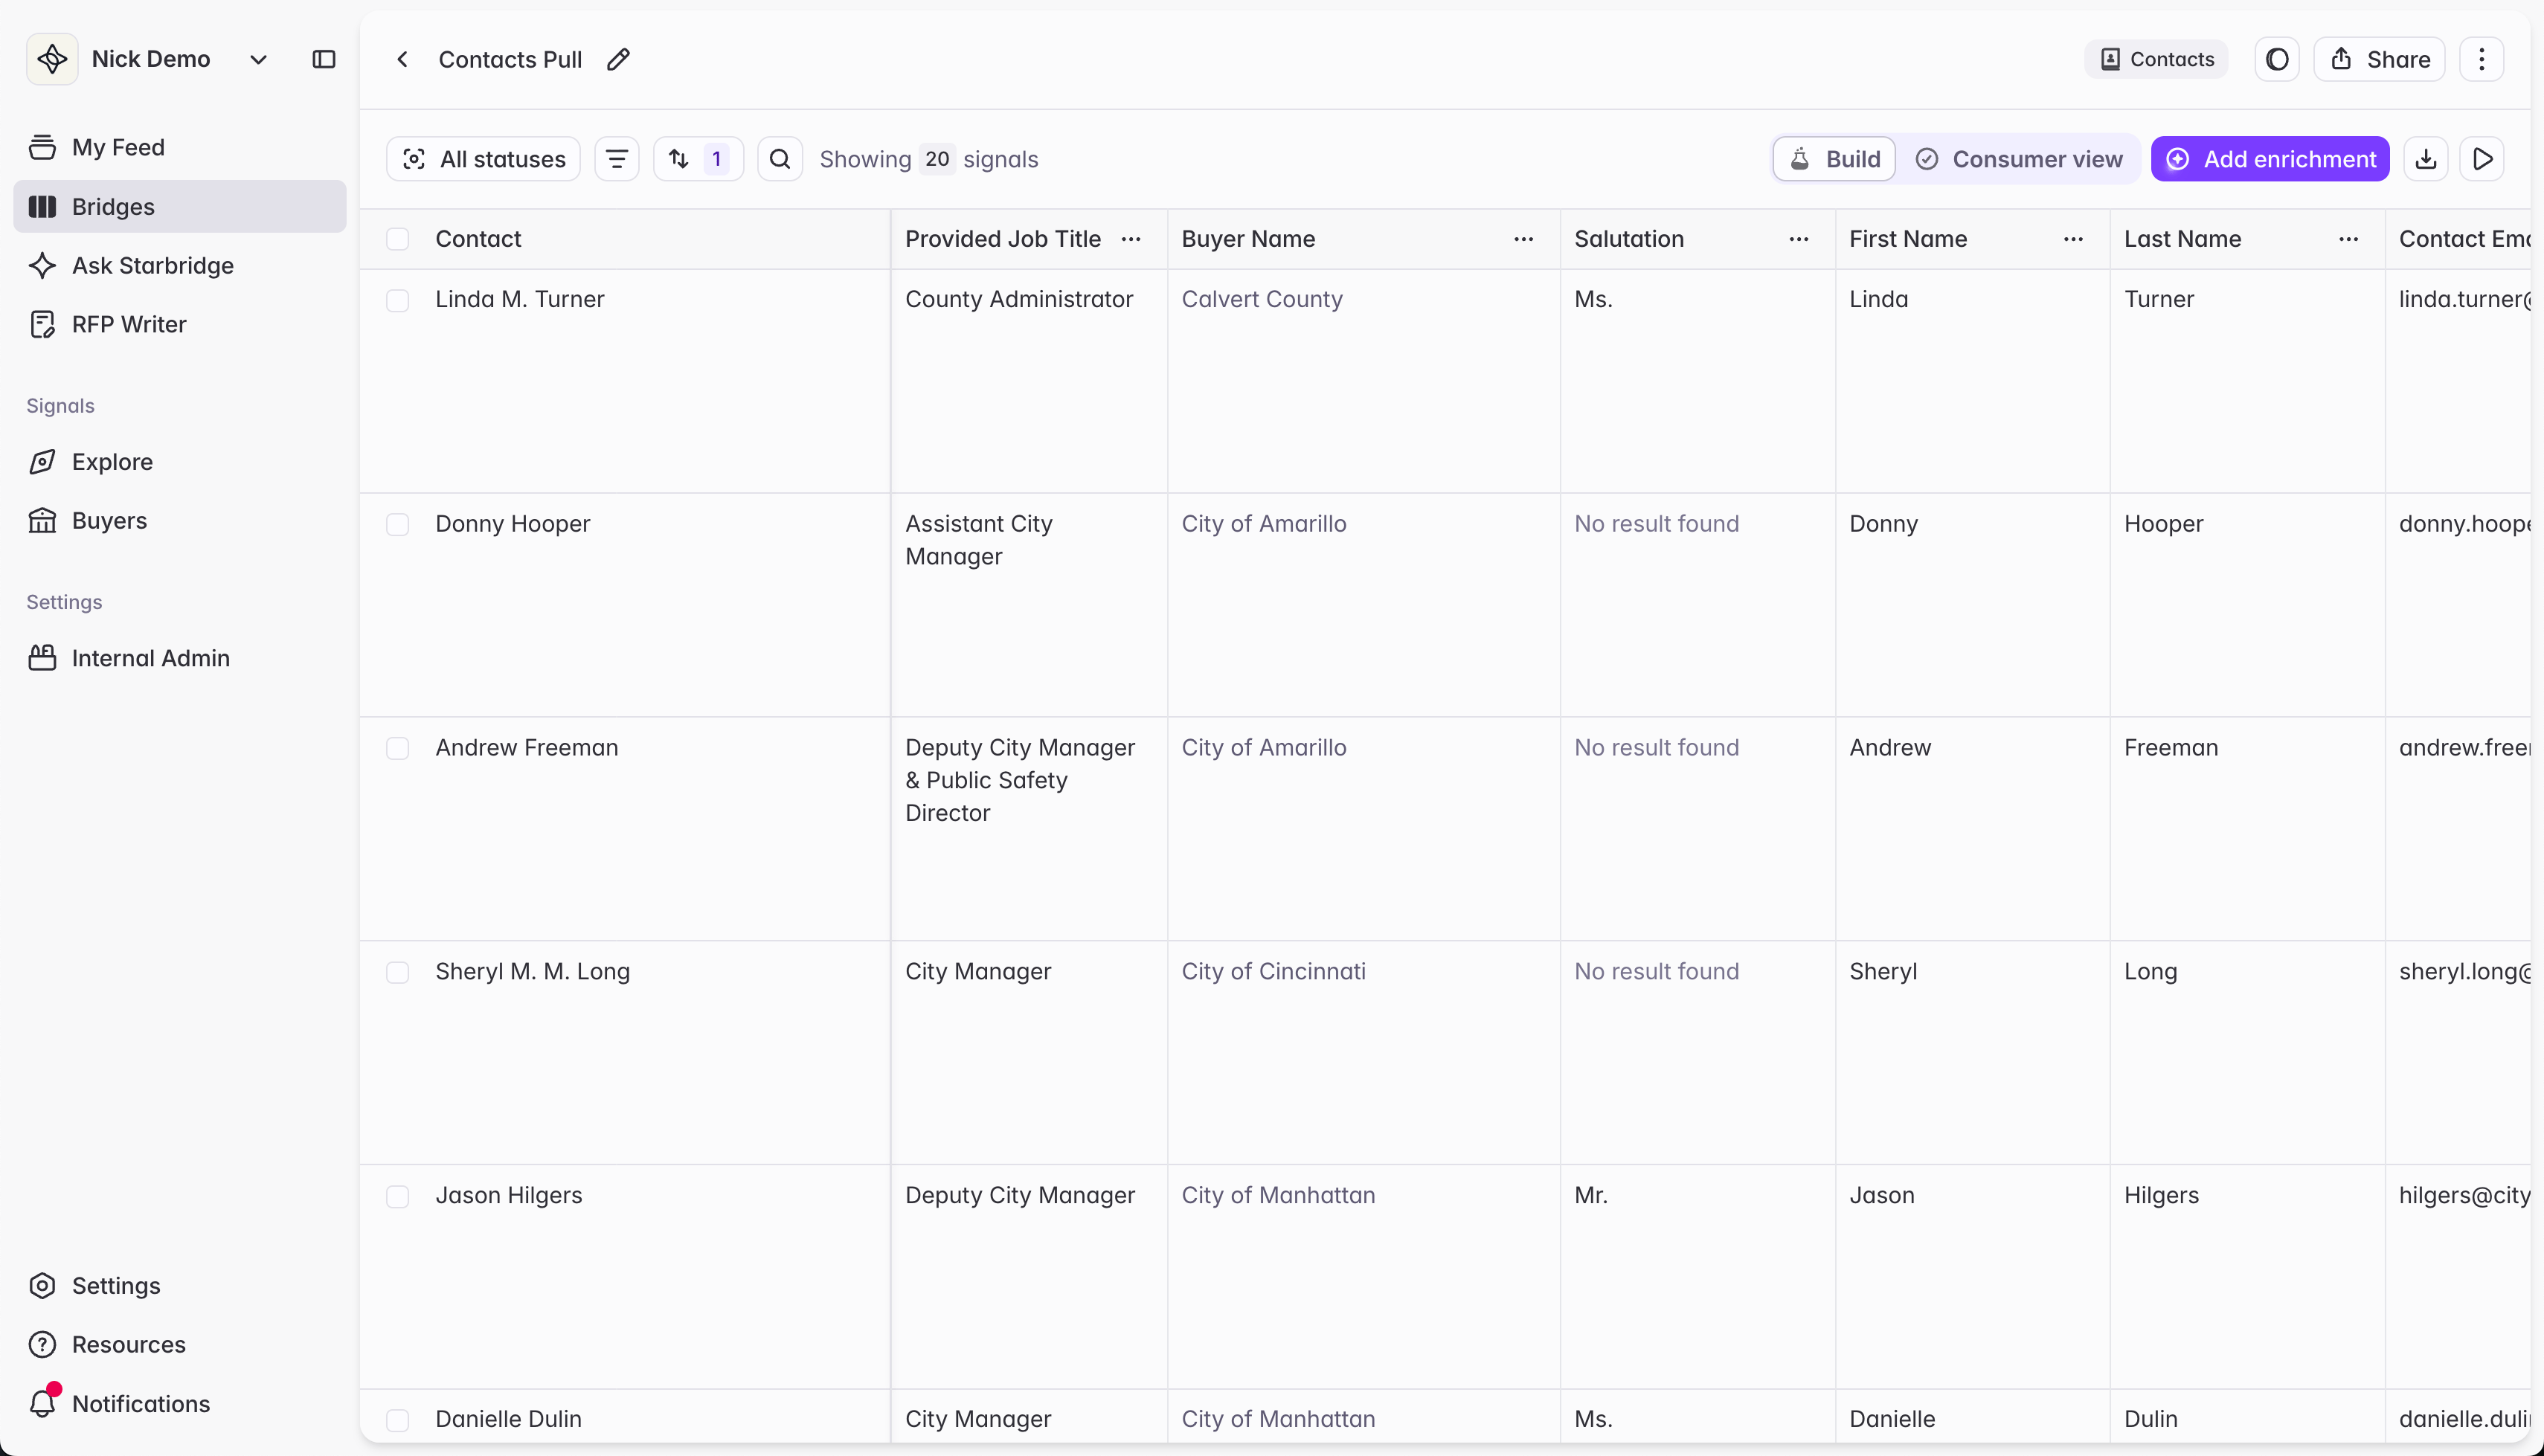This screenshot has height=1456, width=2544.
Task: Go back using the left chevron arrow
Action: tap(402, 60)
